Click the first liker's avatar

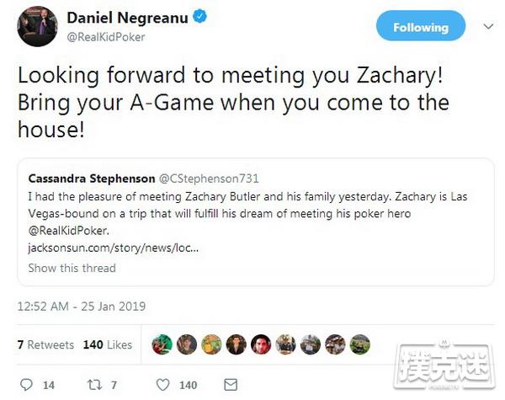coord(162,344)
